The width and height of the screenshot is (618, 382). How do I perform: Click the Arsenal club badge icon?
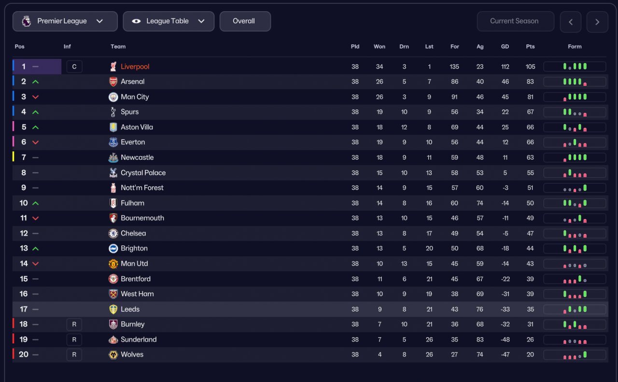pos(113,82)
